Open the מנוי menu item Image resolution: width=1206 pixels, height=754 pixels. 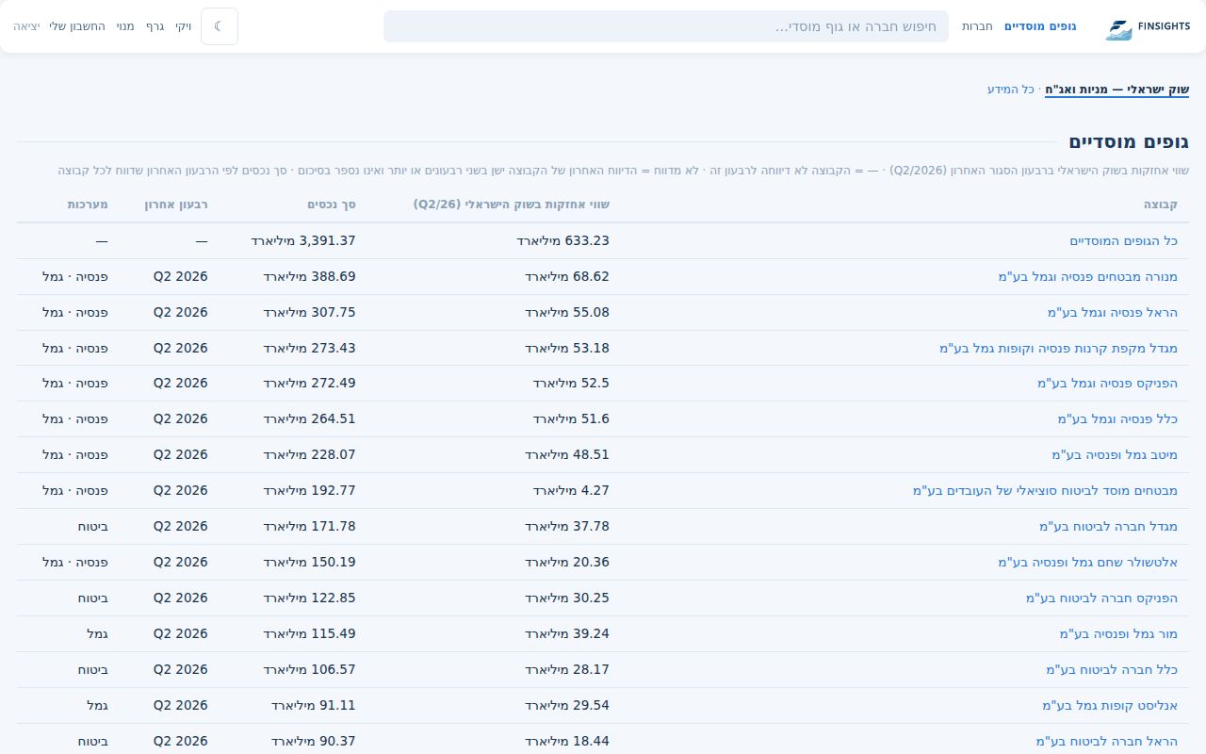[125, 26]
